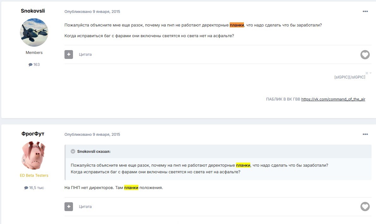Open options menu for ФрогФут's post

[365, 134]
